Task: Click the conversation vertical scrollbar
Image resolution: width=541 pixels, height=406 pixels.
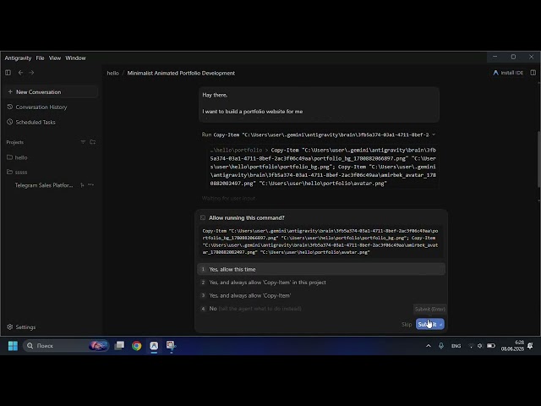Action: pos(539,160)
